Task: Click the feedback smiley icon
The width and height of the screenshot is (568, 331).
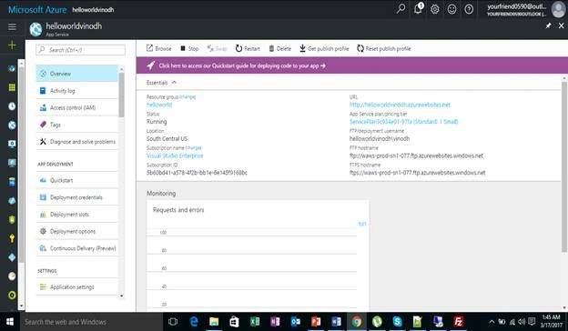Action: (x=451, y=9)
